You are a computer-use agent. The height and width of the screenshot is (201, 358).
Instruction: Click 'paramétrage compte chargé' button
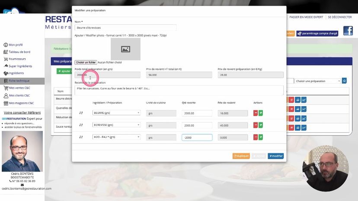click(317, 33)
